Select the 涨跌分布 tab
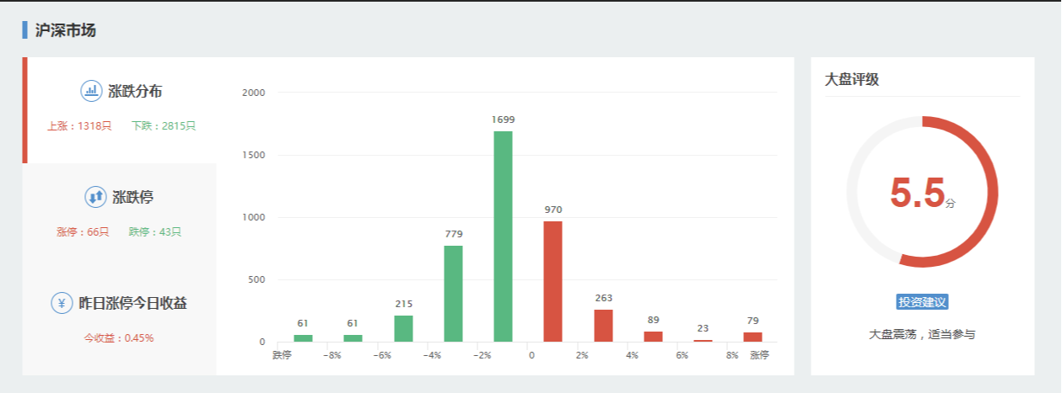This screenshot has height=393, width=1062. (x=142, y=91)
